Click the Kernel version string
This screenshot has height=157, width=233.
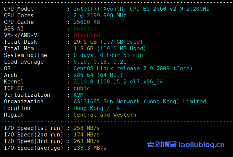coord(118,82)
